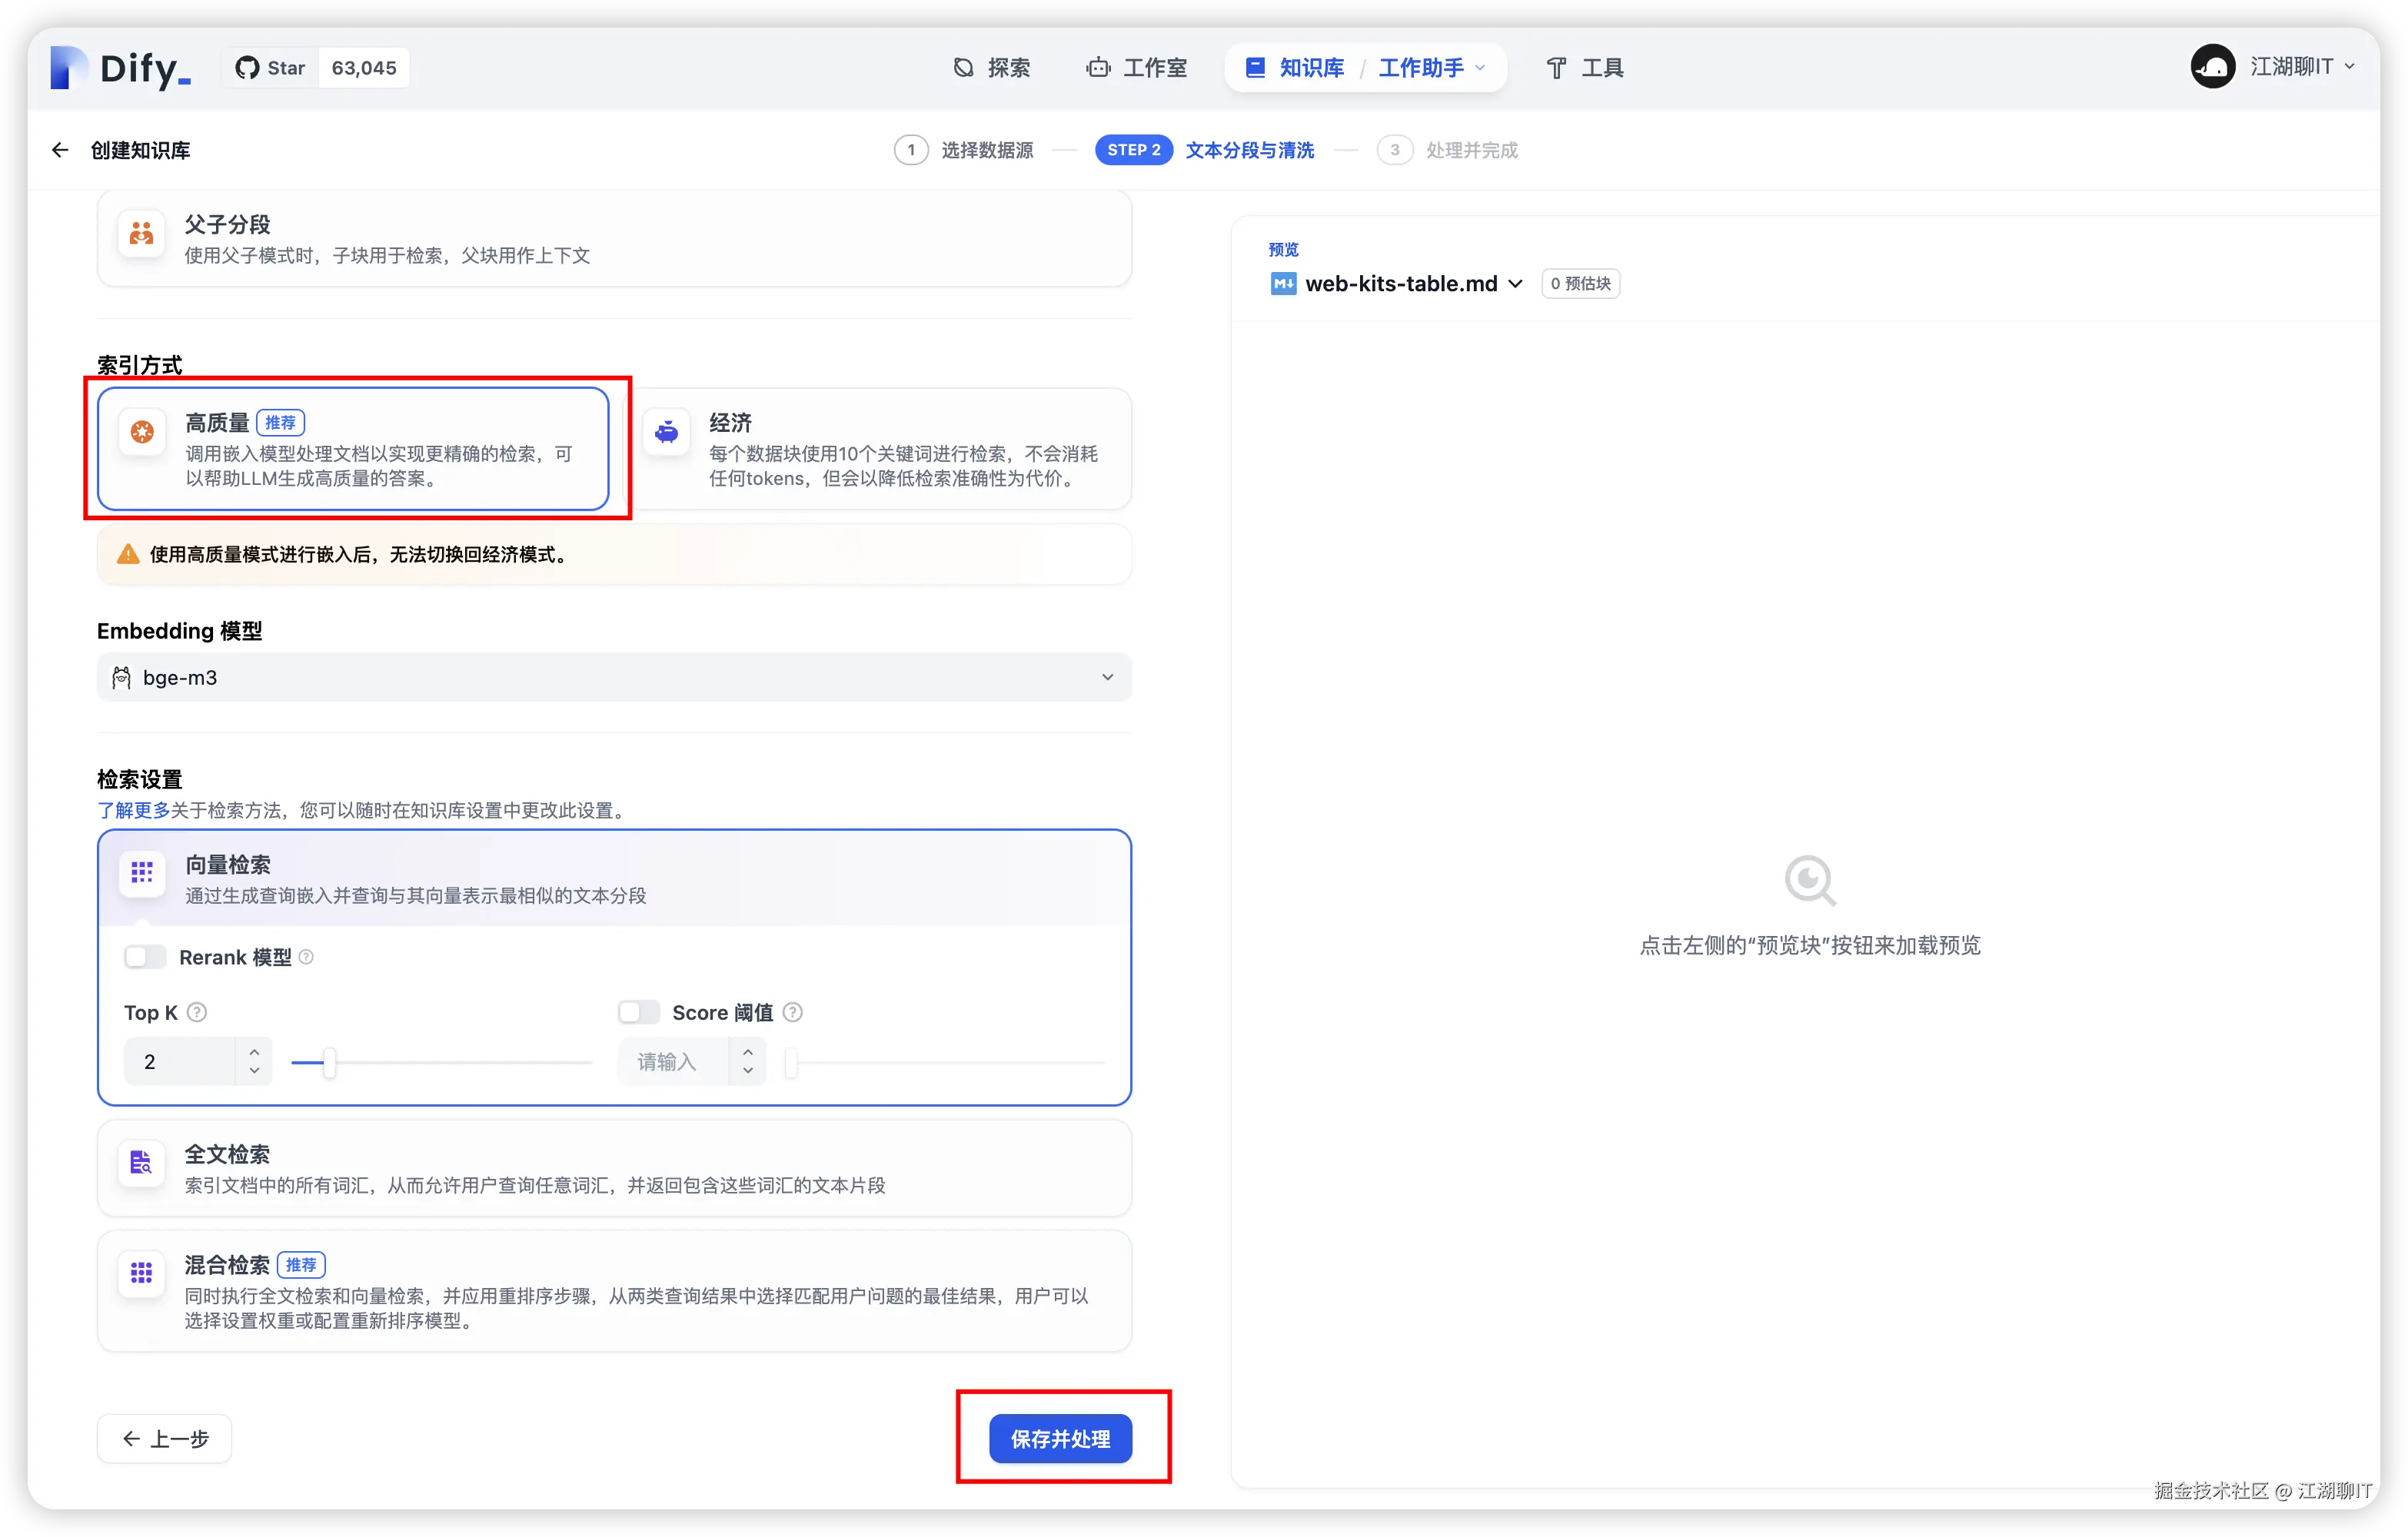Screen dimensions: 2408x1537
Task: Click the Top K value field
Action: [180, 1061]
